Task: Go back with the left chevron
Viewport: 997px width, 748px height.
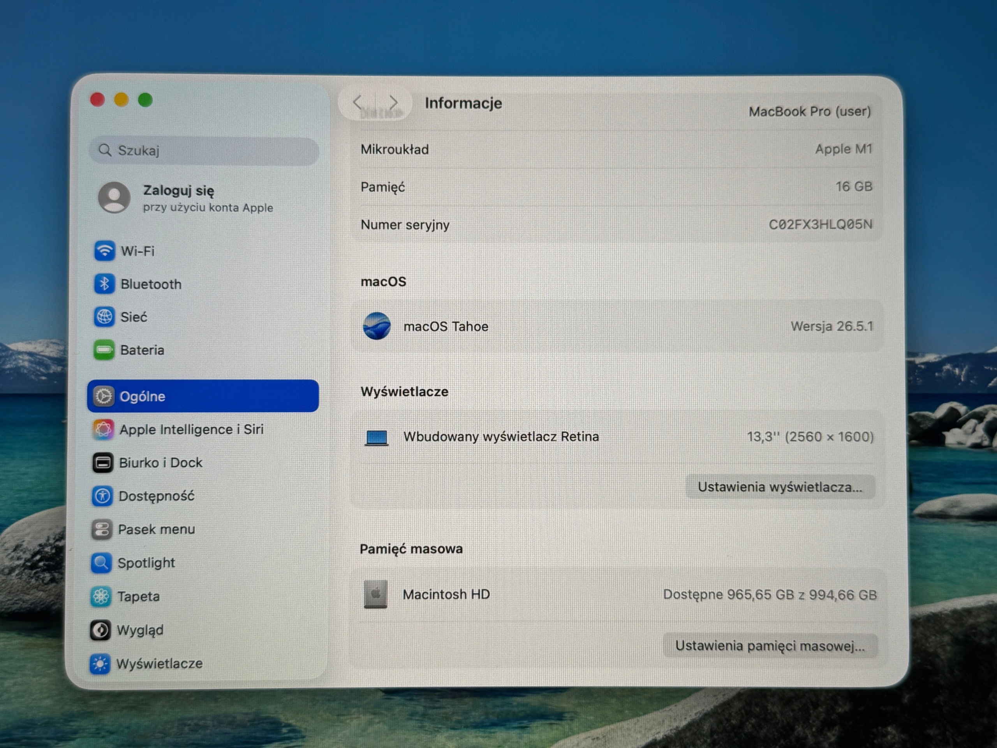Action: [358, 102]
